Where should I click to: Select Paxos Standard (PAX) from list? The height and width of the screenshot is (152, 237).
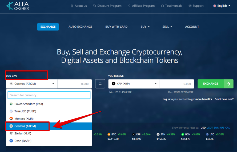click(49, 104)
